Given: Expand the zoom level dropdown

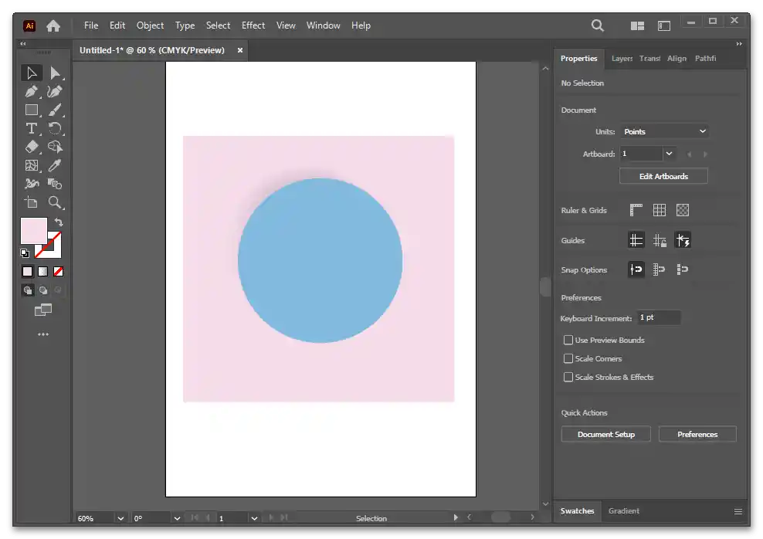Looking at the screenshot, I should tap(120, 518).
